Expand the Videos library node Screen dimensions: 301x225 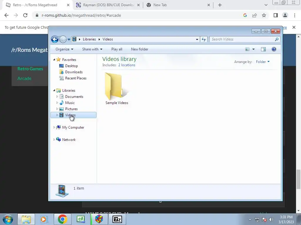click(57, 115)
